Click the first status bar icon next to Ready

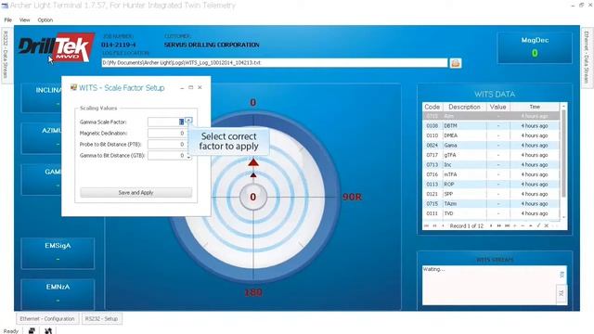click(x=32, y=330)
